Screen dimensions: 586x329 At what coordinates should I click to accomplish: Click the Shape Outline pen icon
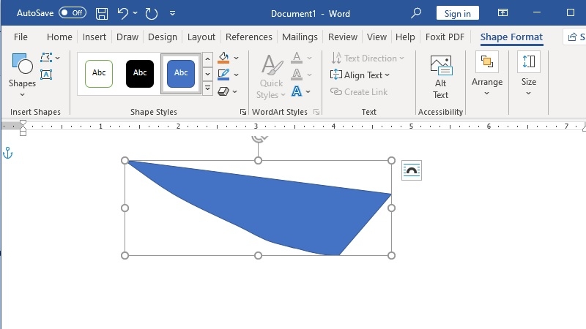pos(223,75)
